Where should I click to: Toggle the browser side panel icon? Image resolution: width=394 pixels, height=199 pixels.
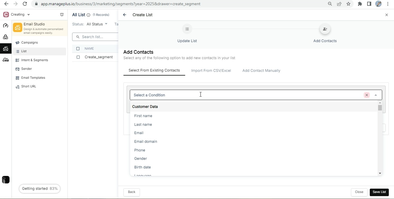coord(369,4)
